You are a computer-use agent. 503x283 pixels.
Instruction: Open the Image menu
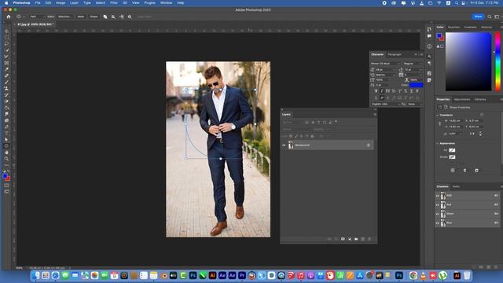tap(61, 3)
